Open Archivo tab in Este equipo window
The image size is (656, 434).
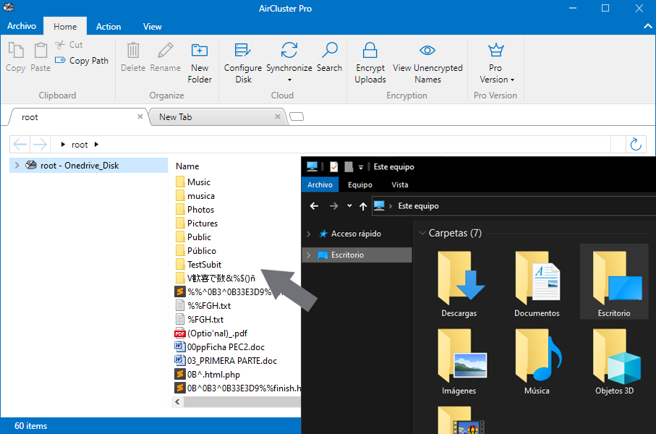(320, 184)
